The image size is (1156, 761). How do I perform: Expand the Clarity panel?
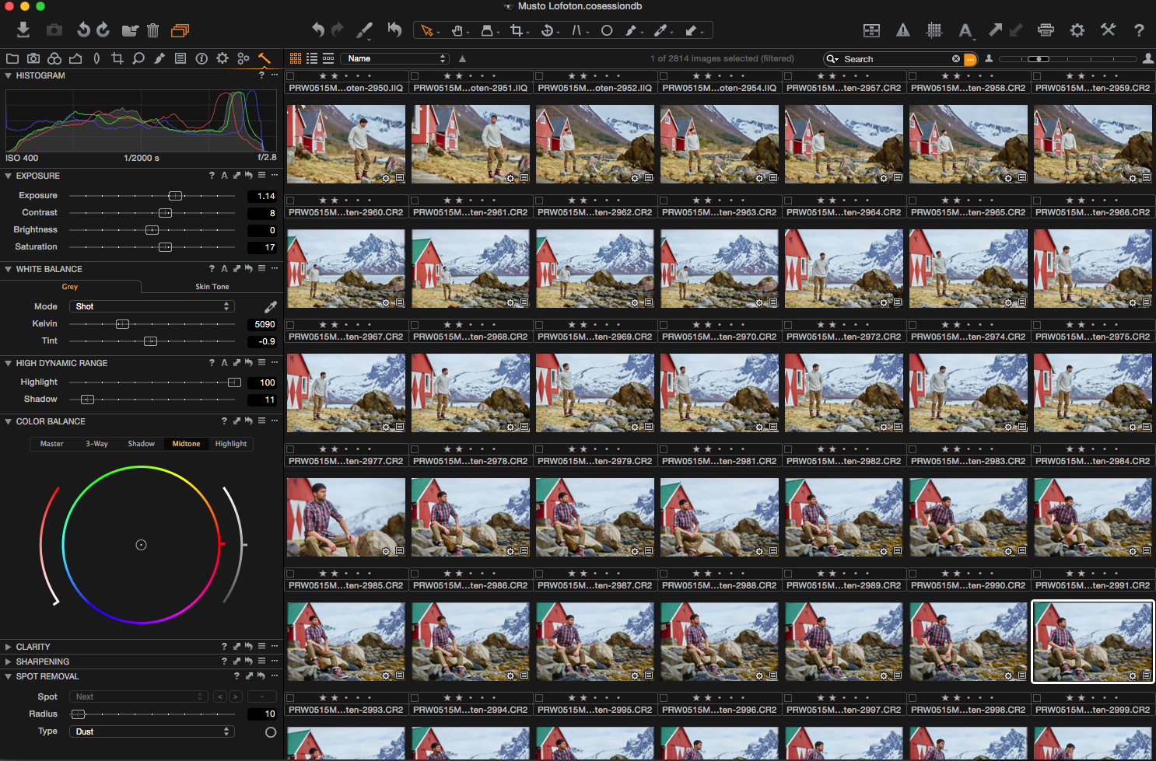(x=8, y=647)
